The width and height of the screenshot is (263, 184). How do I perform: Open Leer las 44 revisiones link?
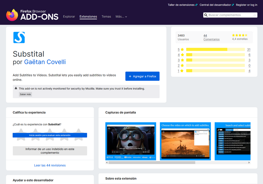coord(50,165)
